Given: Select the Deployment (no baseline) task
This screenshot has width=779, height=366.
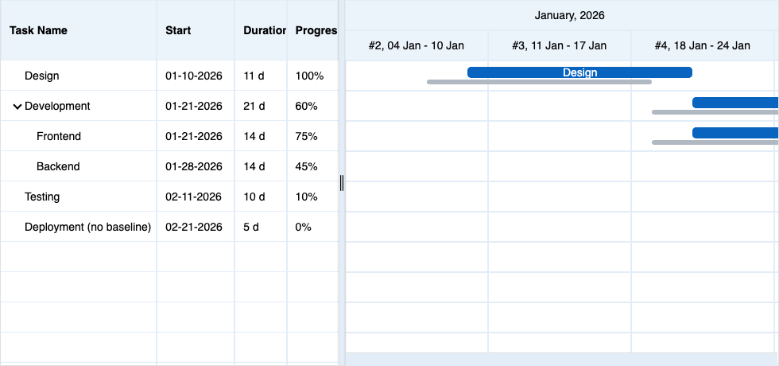Looking at the screenshot, I should pos(87,228).
